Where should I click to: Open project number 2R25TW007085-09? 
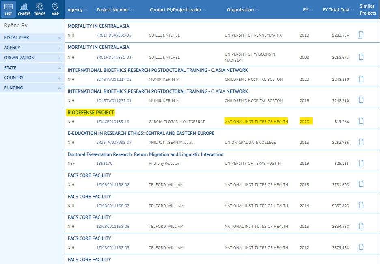coord(114,143)
